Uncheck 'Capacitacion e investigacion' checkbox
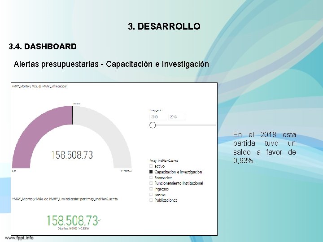Screen dimensions: 323x242 pyautogui.click(x=151, y=172)
